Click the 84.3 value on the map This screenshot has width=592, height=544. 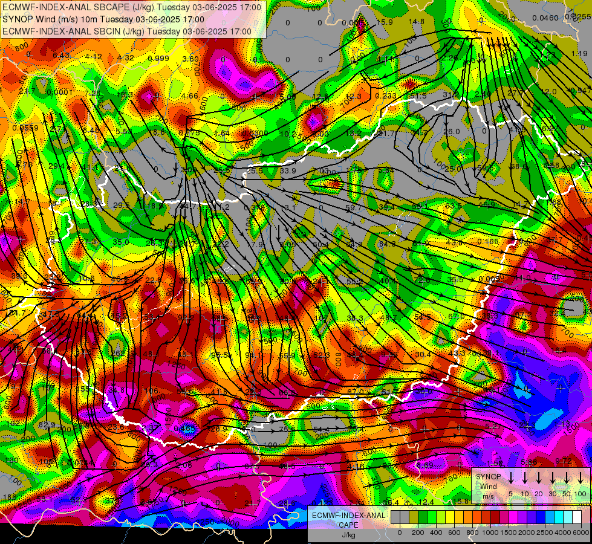[x=387, y=244]
